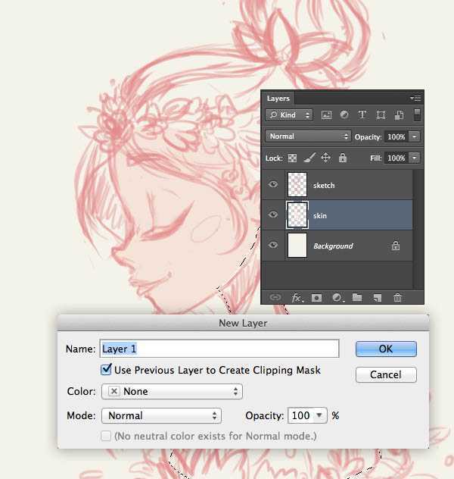Lock position move icon

click(x=325, y=158)
